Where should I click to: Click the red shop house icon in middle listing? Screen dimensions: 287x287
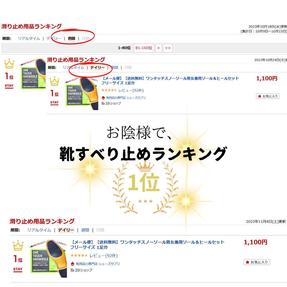click(x=103, y=98)
